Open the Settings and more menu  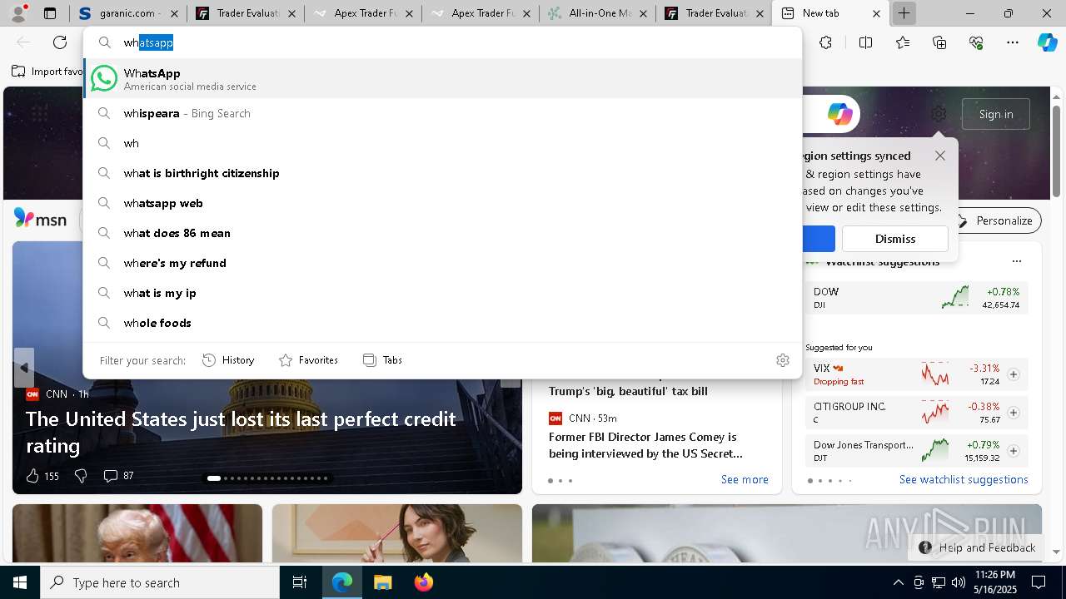pos(1013,42)
